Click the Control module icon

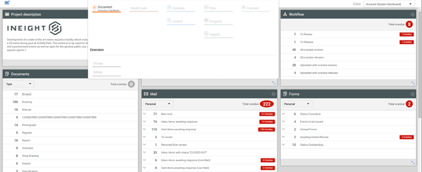tap(169, 20)
